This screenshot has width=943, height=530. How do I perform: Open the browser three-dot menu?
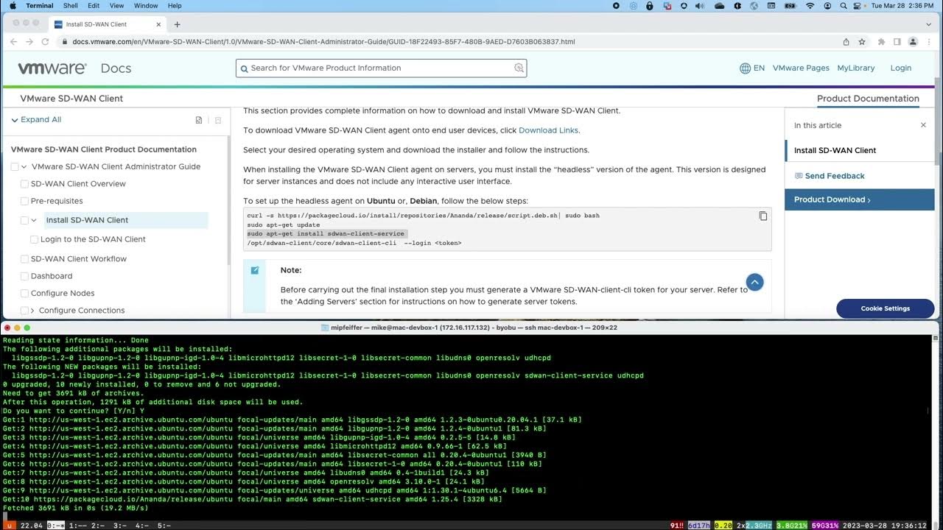(929, 42)
